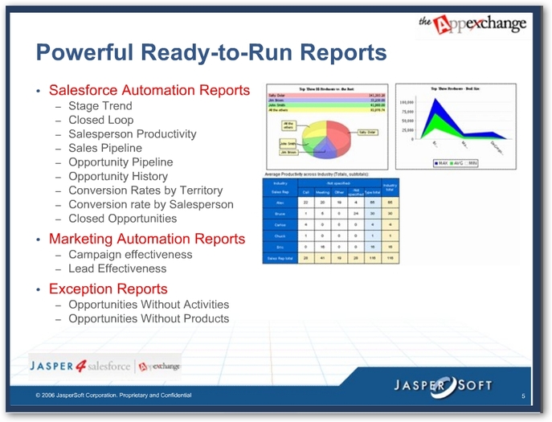Click the MAX AVG MIN chart legend
This screenshot has width=552, height=422.
pos(456,163)
